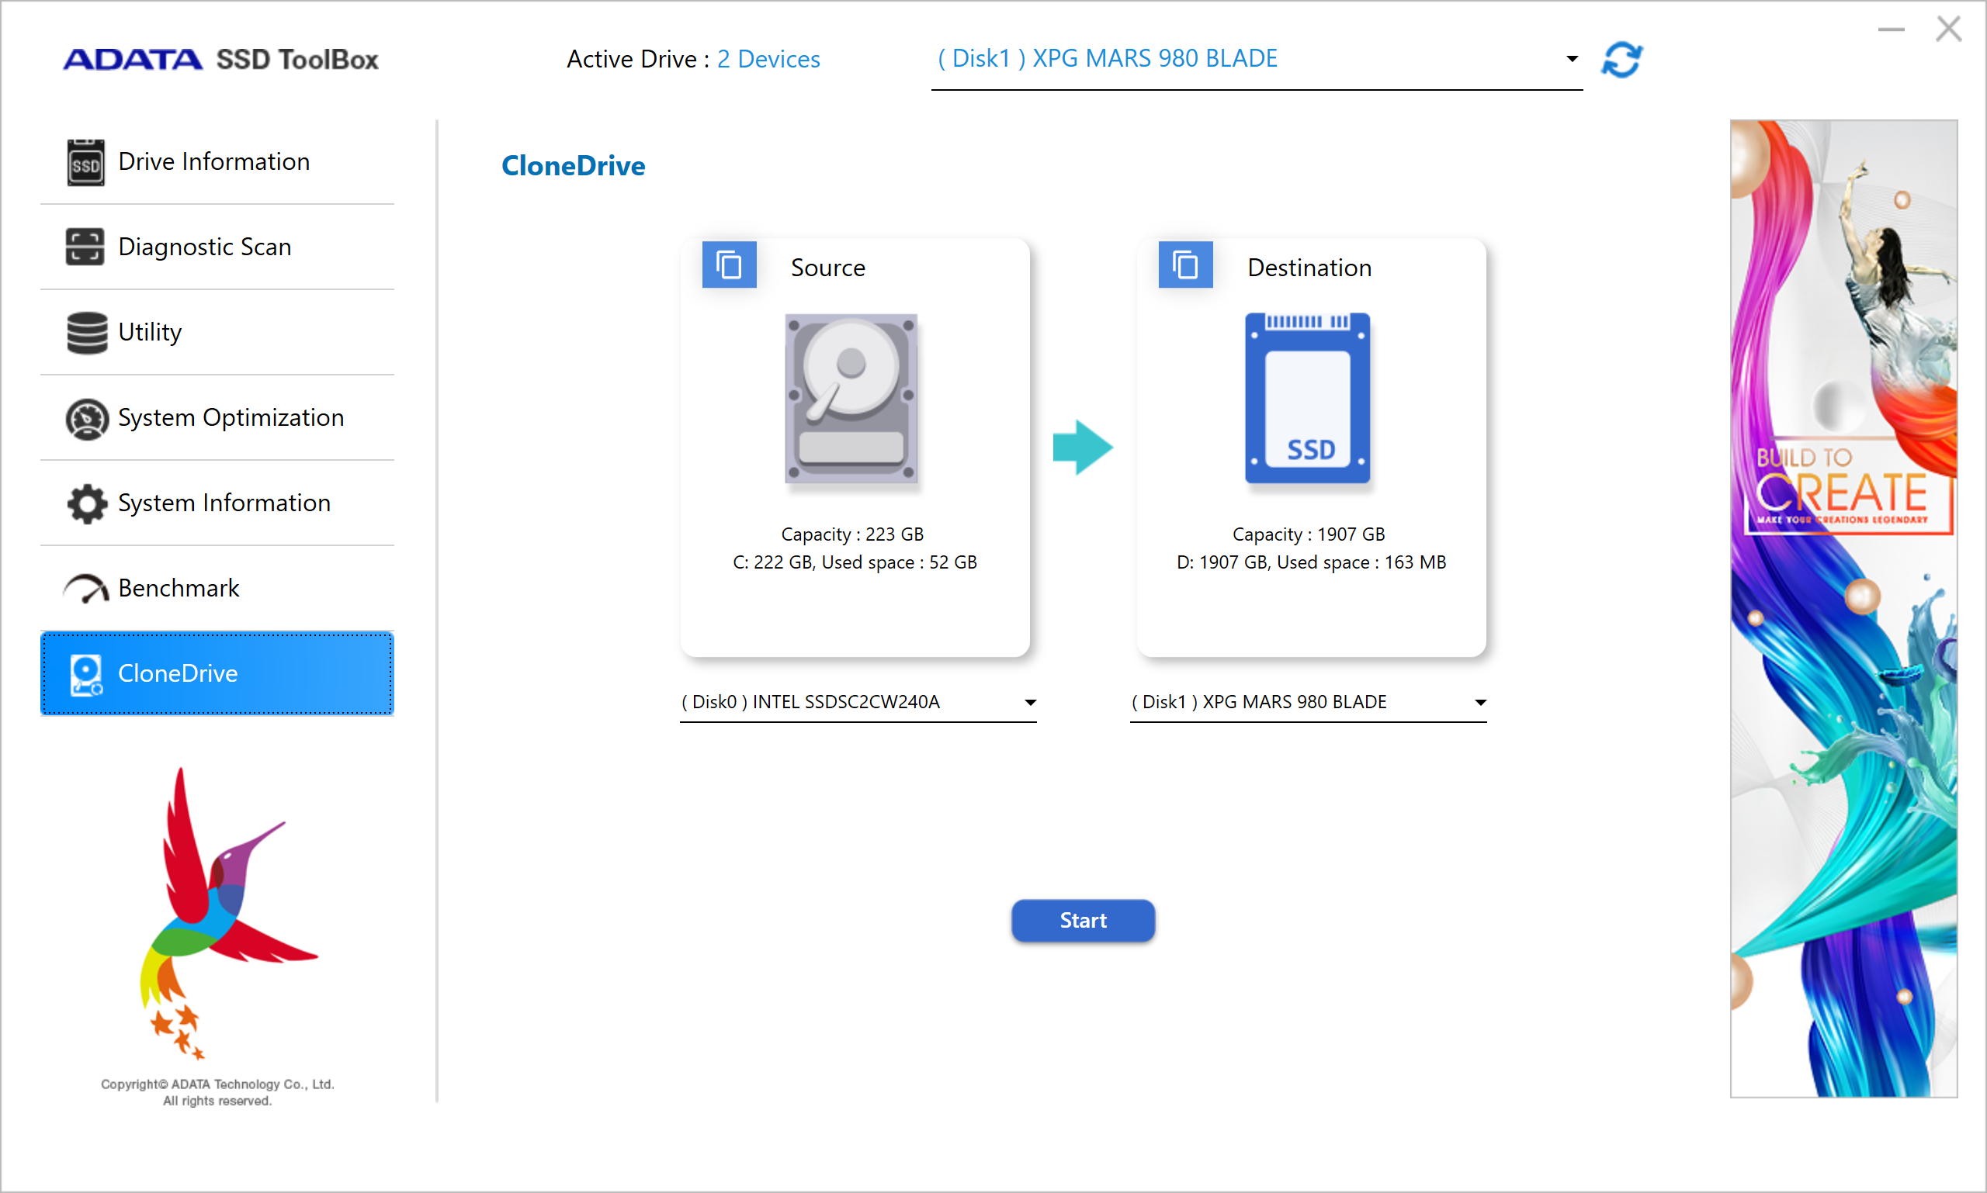Click the source hard drive image
The height and width of the screenshot is (1193, 1987).
pos(851,399)
